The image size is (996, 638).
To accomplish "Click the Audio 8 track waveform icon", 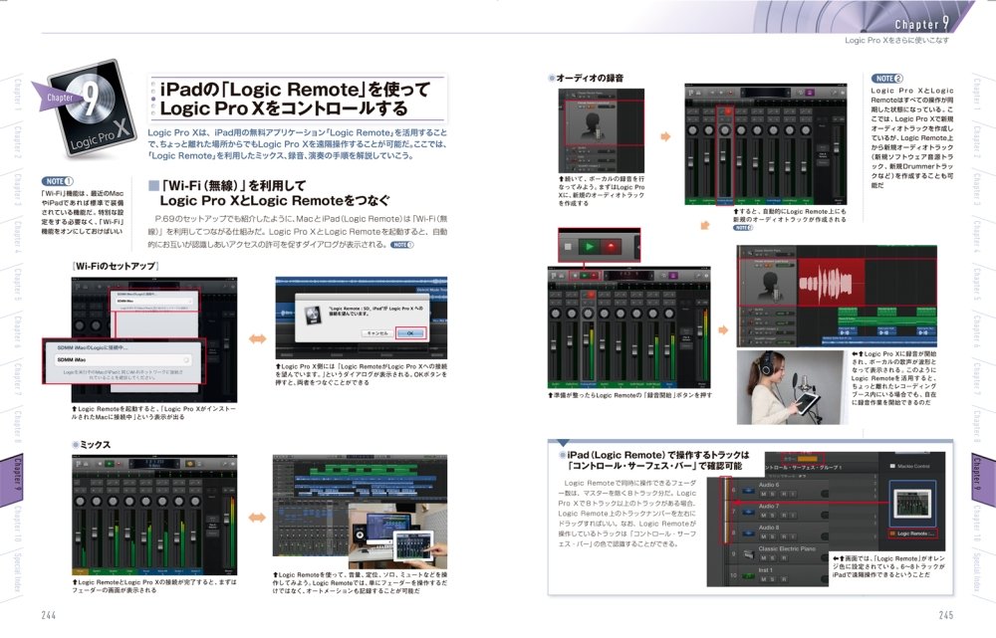I will point(746,532).
